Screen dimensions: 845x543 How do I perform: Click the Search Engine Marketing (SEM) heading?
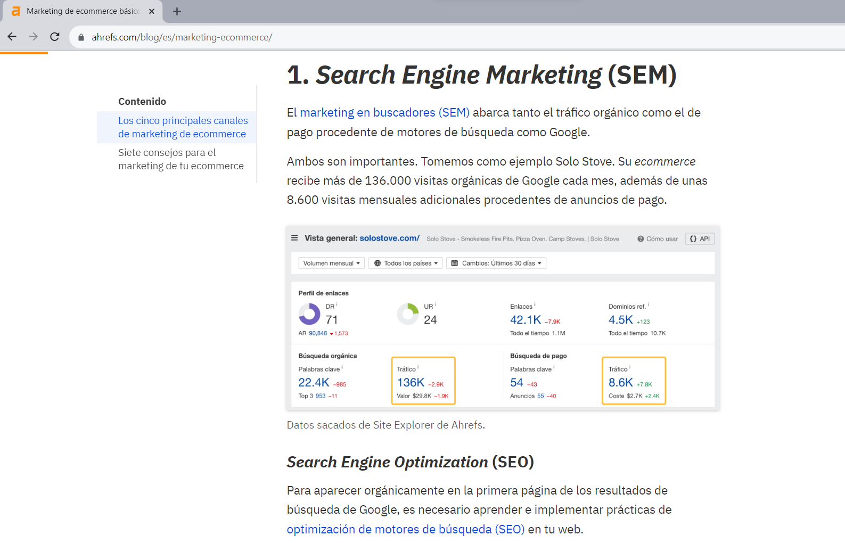(x=481, y=75)
